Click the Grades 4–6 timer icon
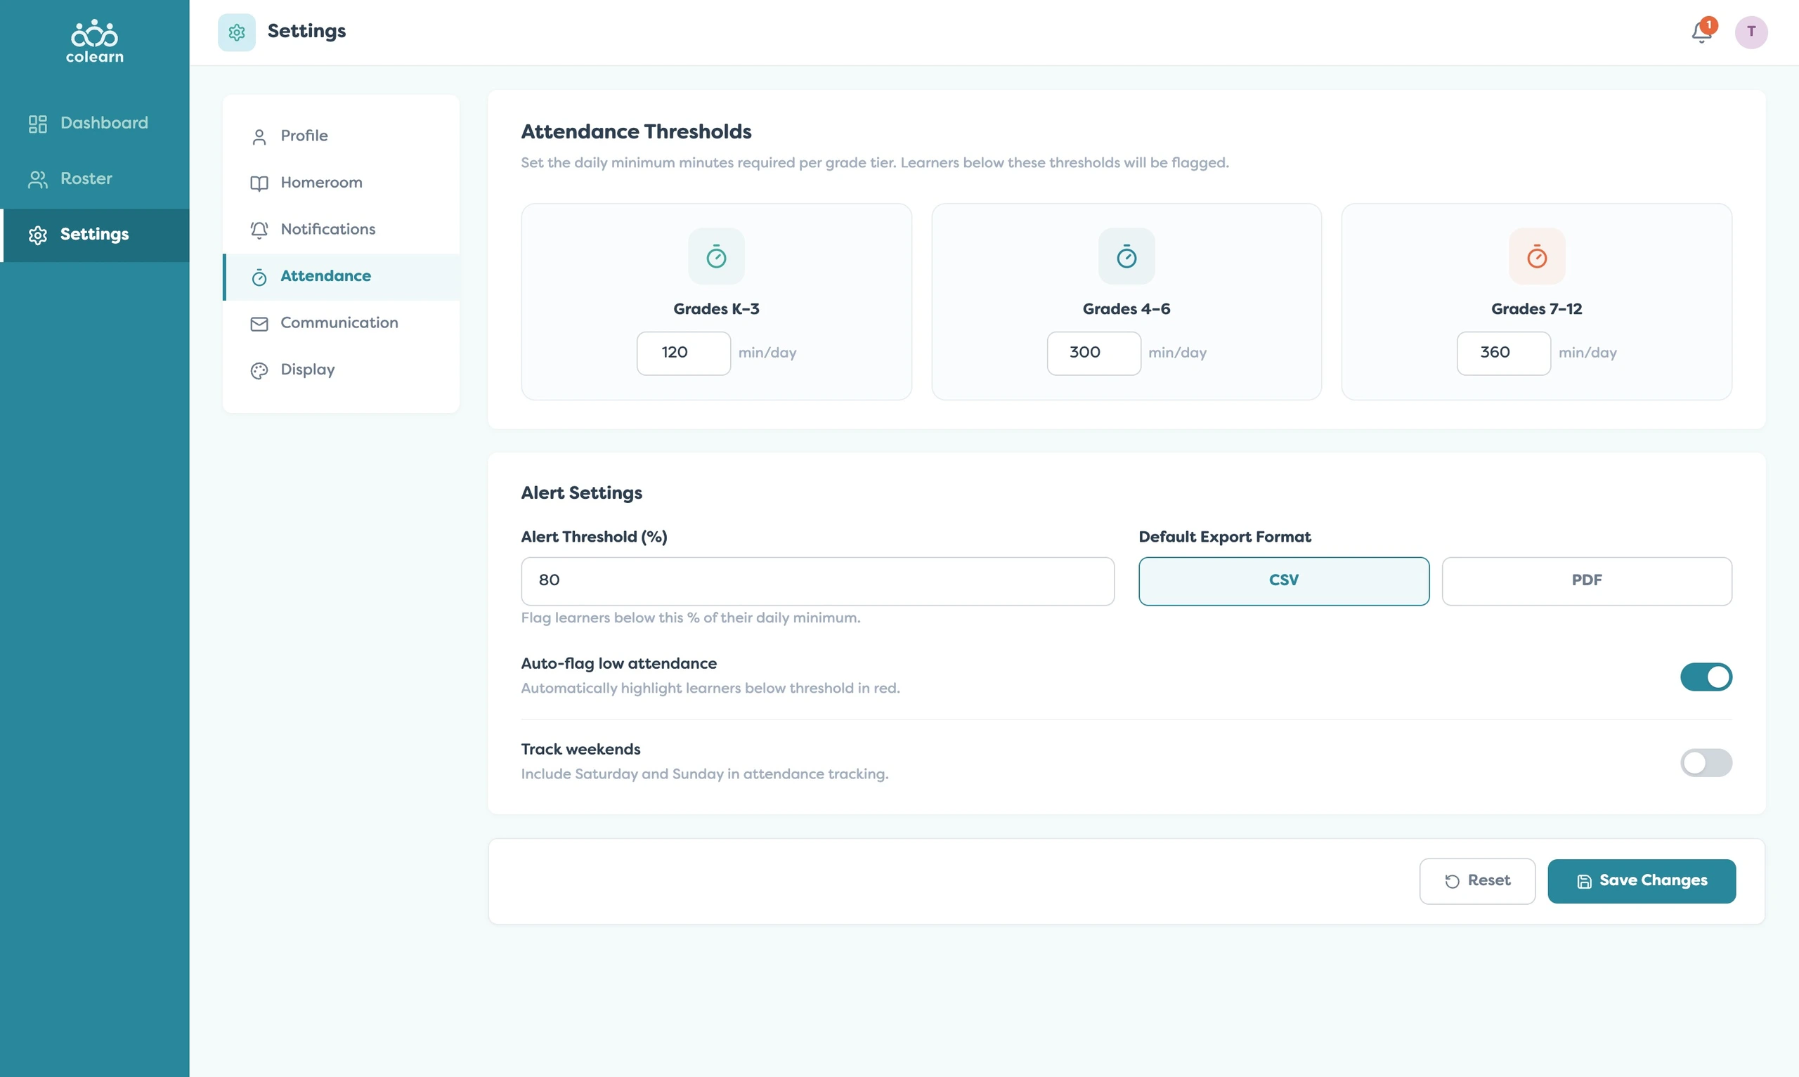Image resolution: width=1799 pixels, height=1077 pixels. tap(1126, 256)
